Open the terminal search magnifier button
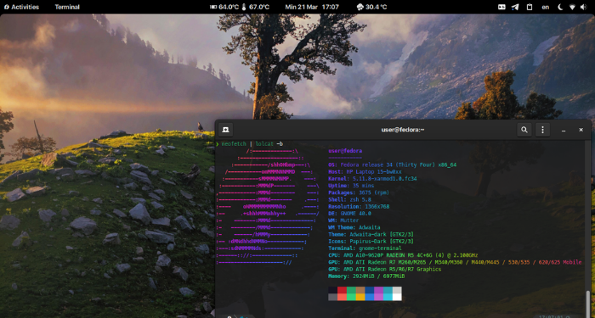The image size is (595, 318). 524,130
